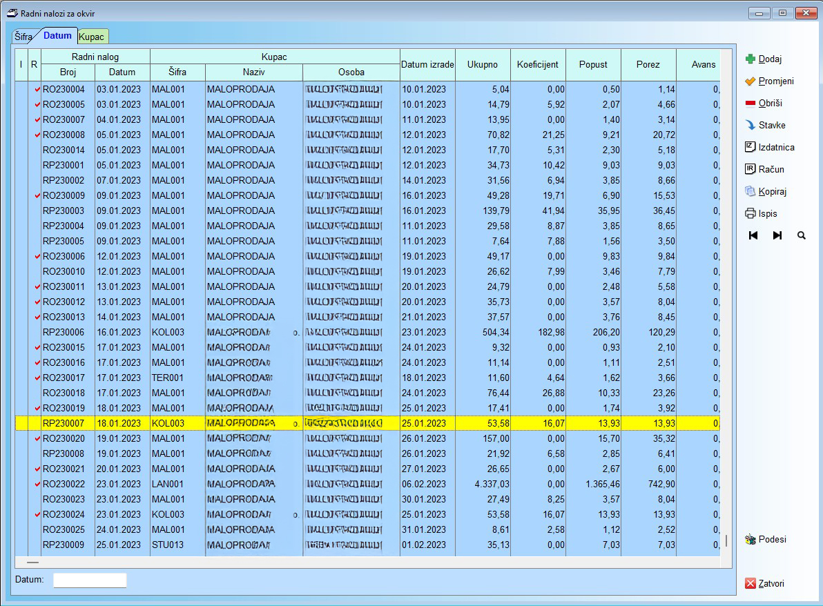Open Stavke with the blue arrow icon
This screenshot has height=606, width=823.
(751, 126)
